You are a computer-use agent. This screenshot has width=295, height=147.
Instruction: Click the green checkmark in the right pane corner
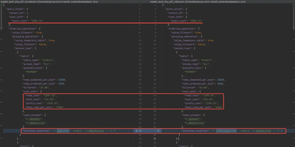click(293, 5)
